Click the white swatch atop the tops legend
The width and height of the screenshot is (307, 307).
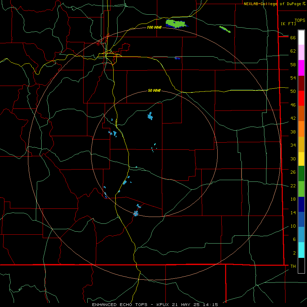click(301, 38)
